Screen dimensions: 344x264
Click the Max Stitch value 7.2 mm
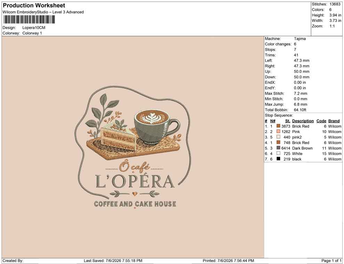click(301, 94)
